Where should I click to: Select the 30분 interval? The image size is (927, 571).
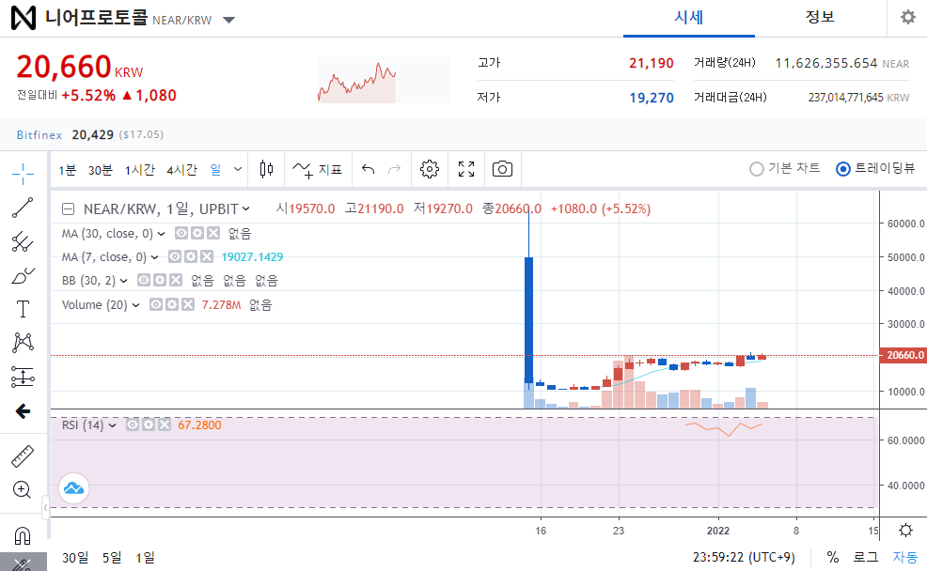point(101,170)
